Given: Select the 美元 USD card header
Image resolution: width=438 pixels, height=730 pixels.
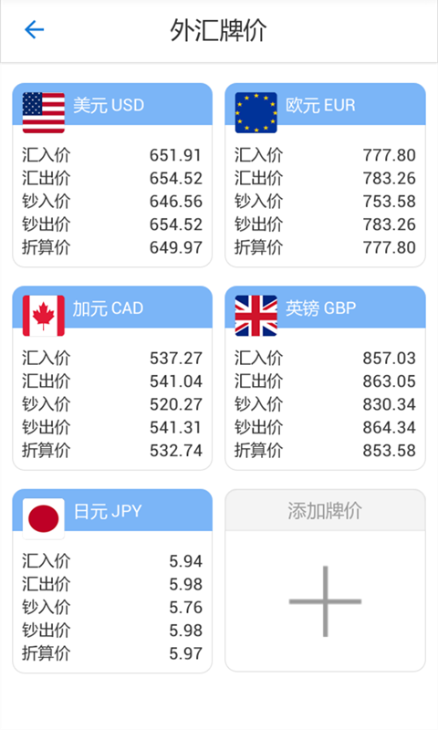Looking at the screenshot, I should click(112, 104).
